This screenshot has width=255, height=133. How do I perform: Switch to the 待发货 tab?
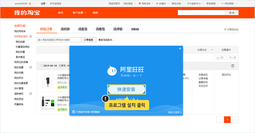click(x=83, y=29)
